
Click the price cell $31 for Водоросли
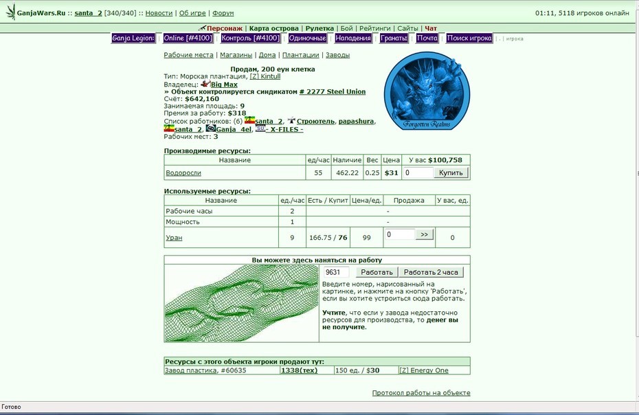(391, 173)
